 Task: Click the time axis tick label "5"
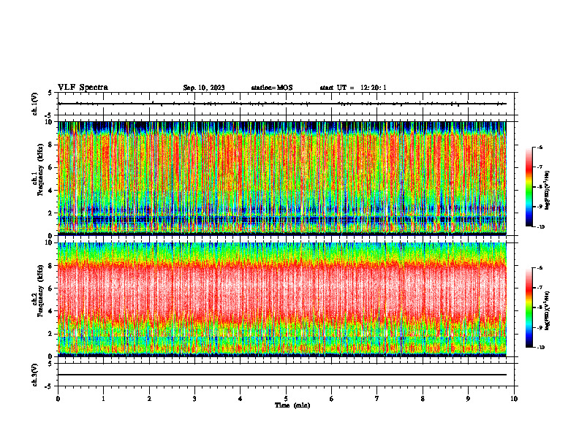point(286,399)
